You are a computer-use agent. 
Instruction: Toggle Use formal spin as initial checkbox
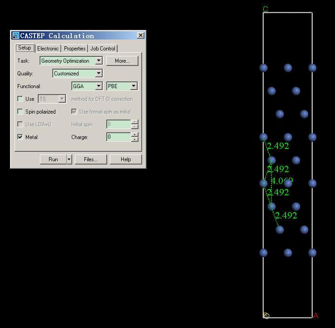click(74, 111)
